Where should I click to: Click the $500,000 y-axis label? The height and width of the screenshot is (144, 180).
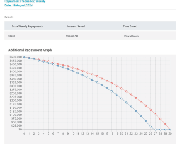[x=16, y=57]
